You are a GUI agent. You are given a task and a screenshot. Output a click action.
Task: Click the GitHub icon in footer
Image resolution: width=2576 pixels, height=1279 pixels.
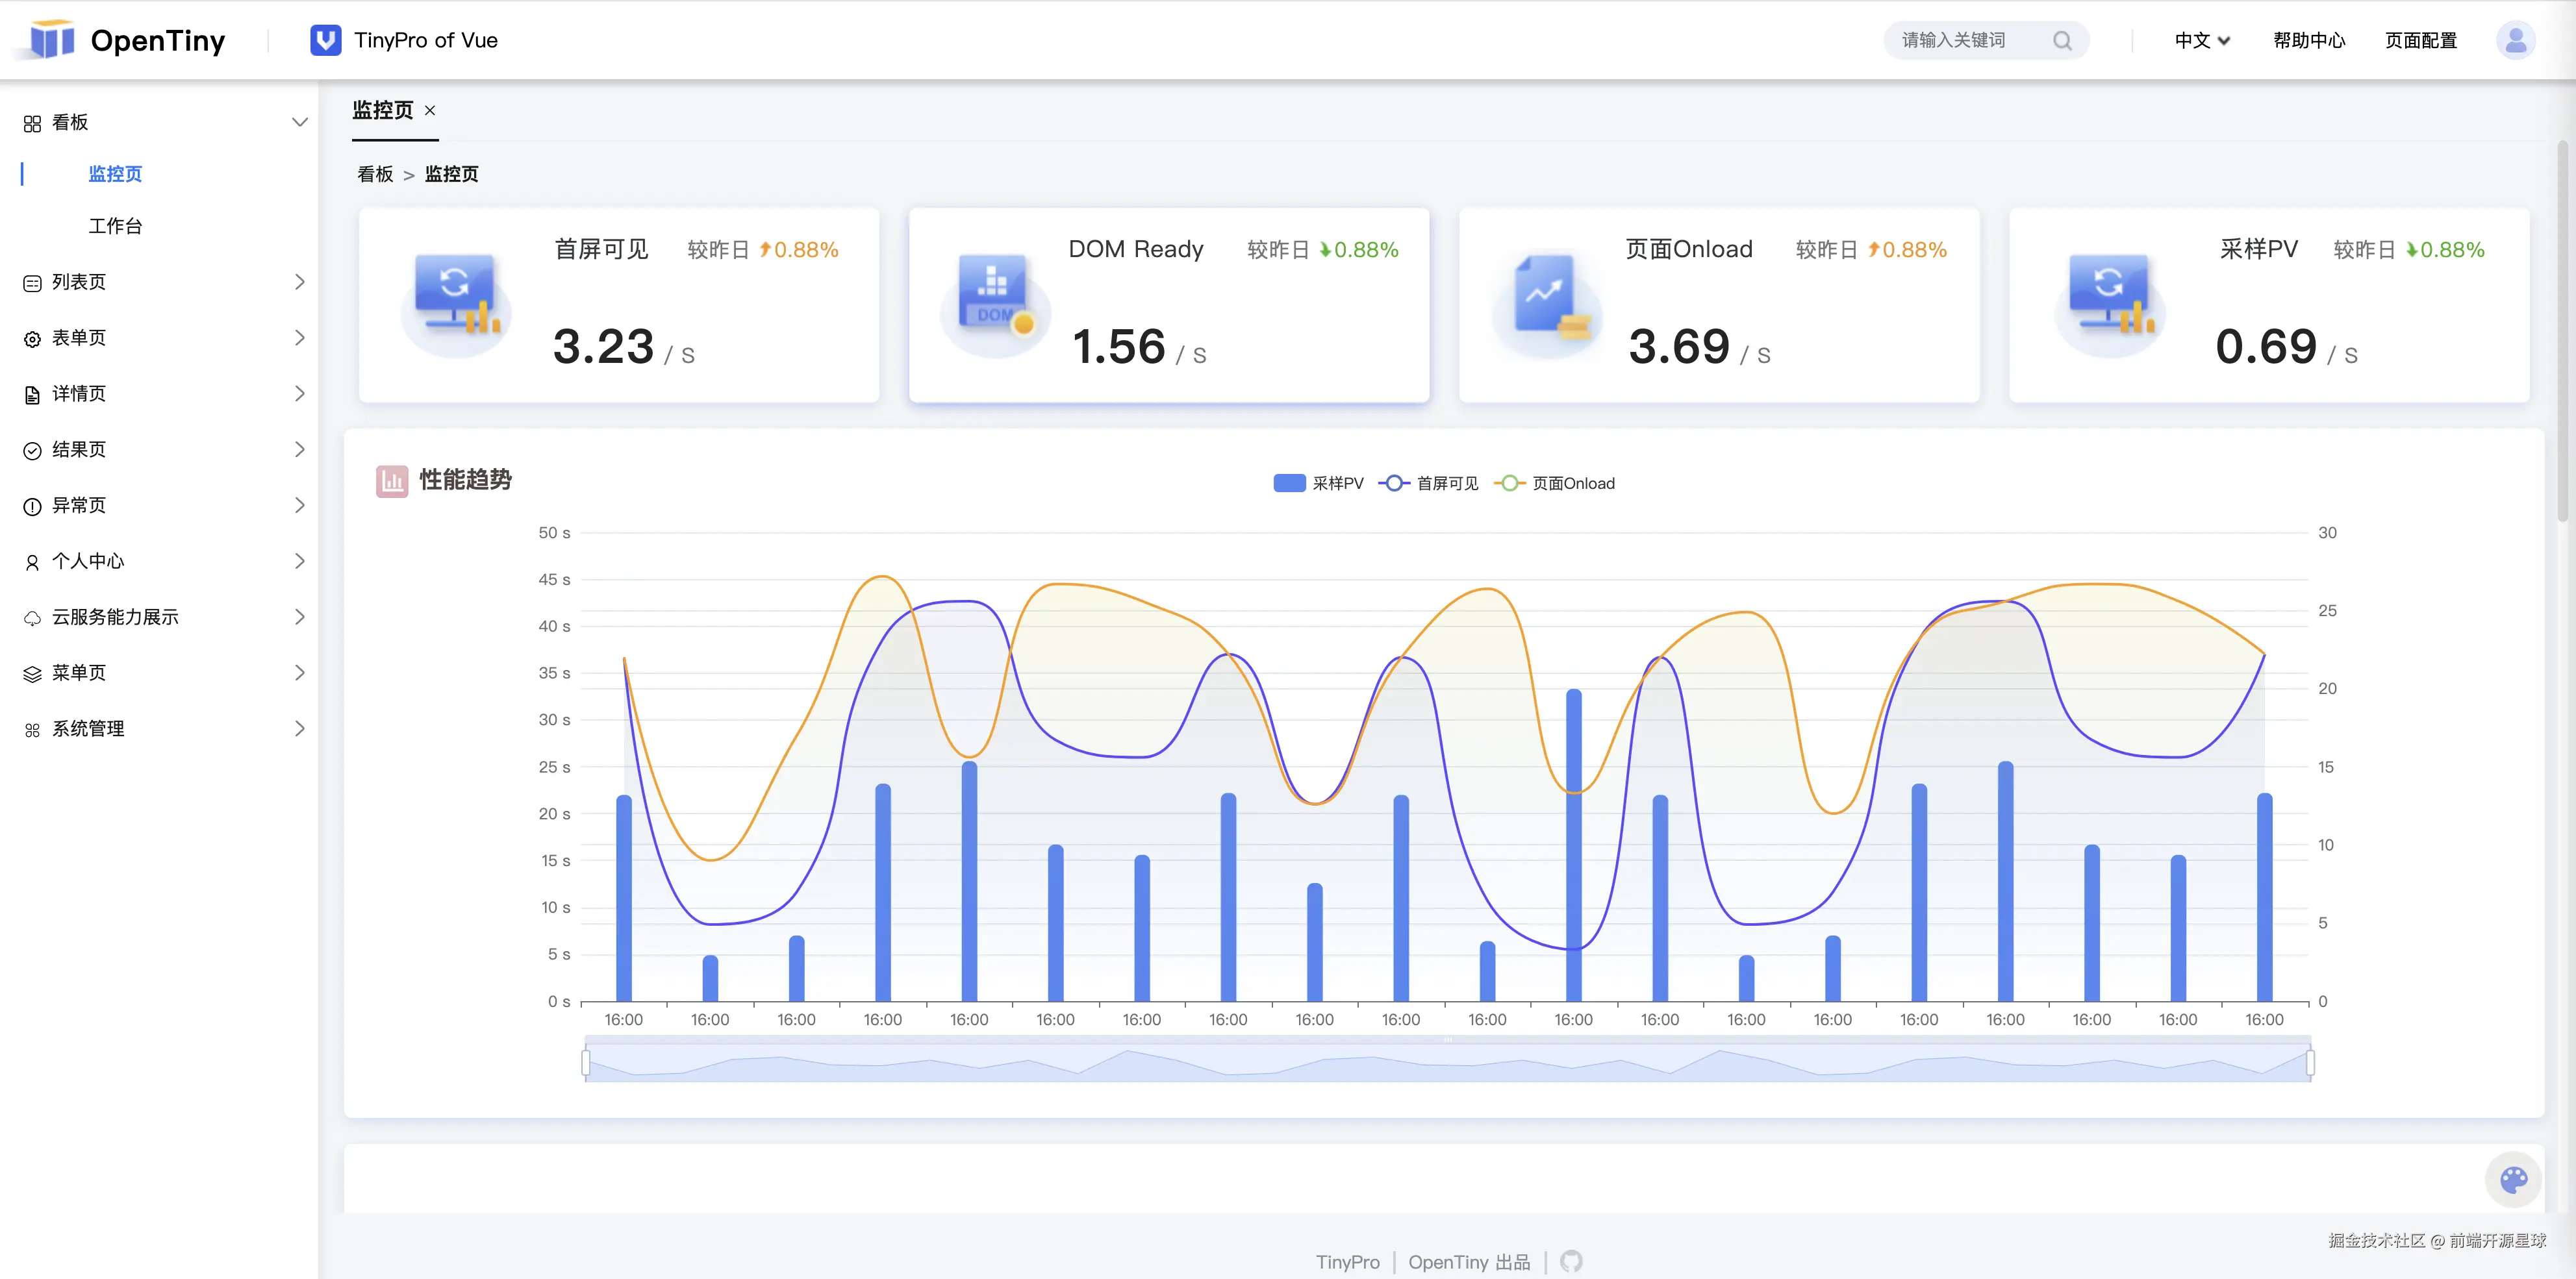(1571, 1262)
